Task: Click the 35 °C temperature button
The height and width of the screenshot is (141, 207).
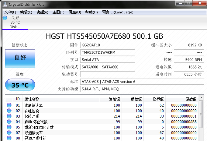Action: pos(20,85)
